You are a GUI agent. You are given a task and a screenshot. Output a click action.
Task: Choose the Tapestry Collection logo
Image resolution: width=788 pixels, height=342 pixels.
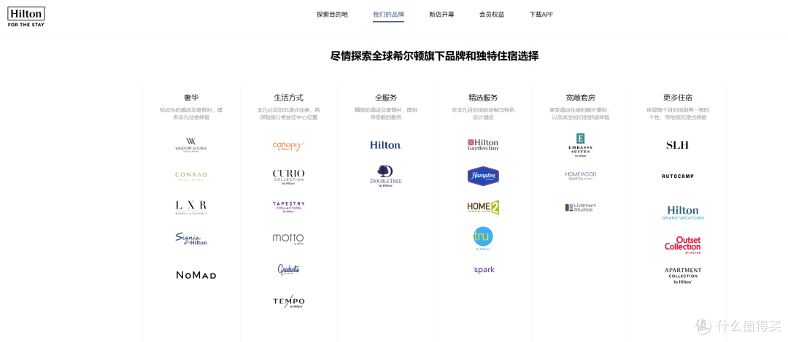pos(288,207)
